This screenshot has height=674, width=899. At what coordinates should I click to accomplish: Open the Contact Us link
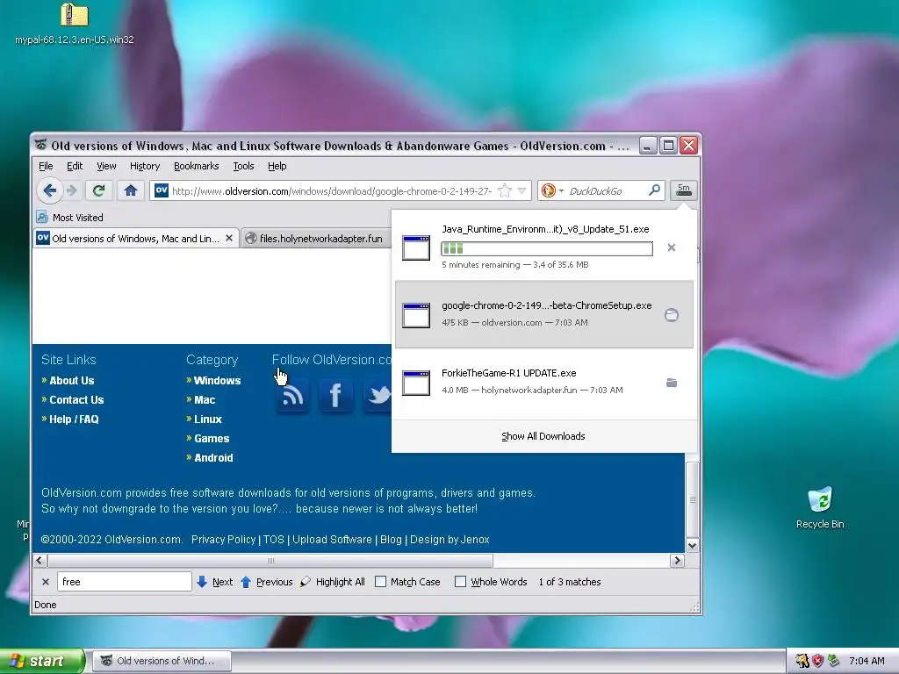(76, 400)
